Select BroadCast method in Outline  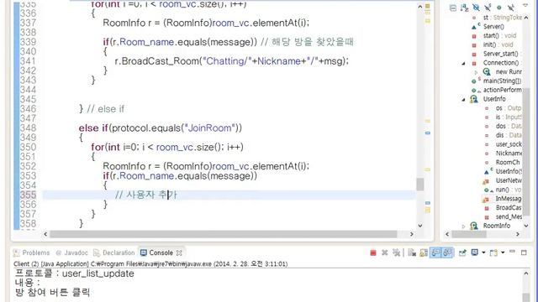[x=509, y=208]
